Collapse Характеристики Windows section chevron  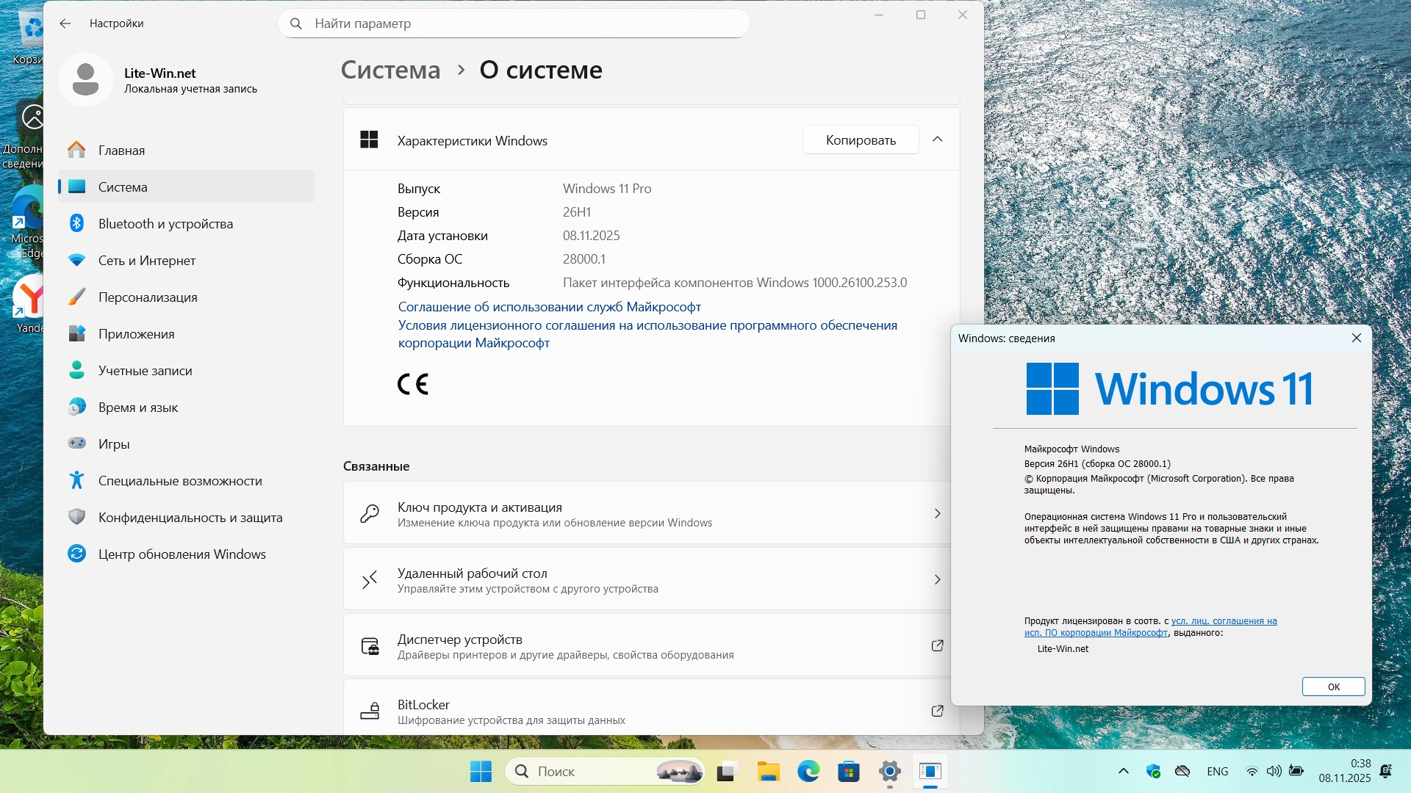(937, 140)
